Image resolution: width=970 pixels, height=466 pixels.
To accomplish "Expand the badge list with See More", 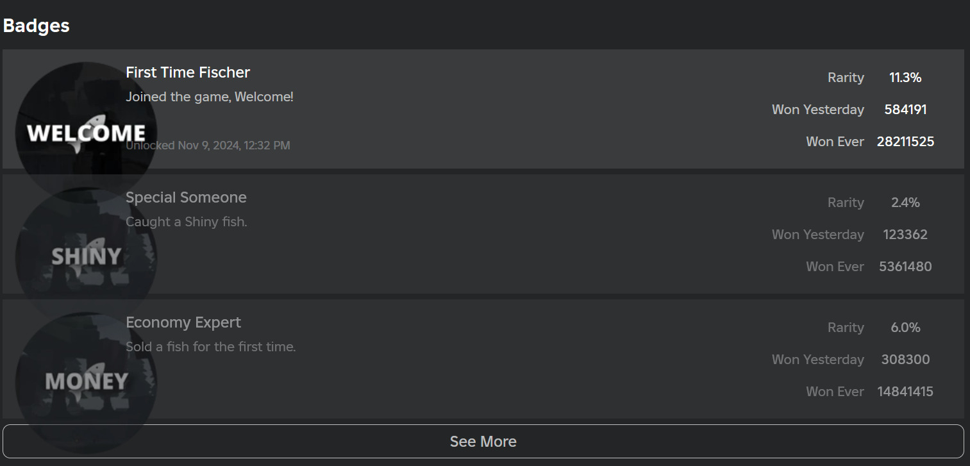I will [483, 441].
